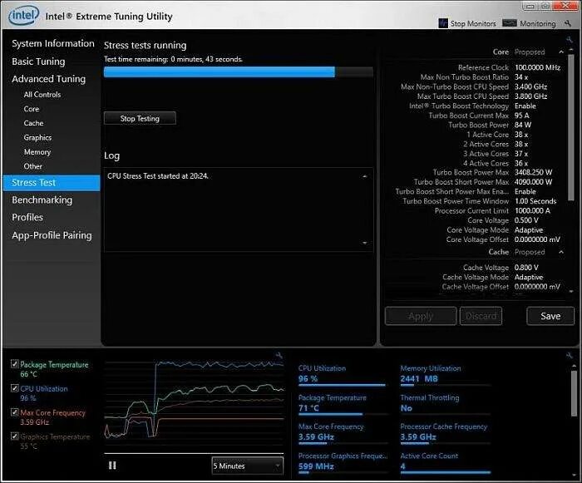Open System Information section
Screen dimensions: 582x483
(53, 43)
